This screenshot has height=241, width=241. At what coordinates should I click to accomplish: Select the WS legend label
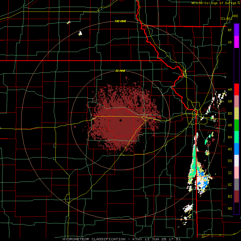(x=230, y=149)
